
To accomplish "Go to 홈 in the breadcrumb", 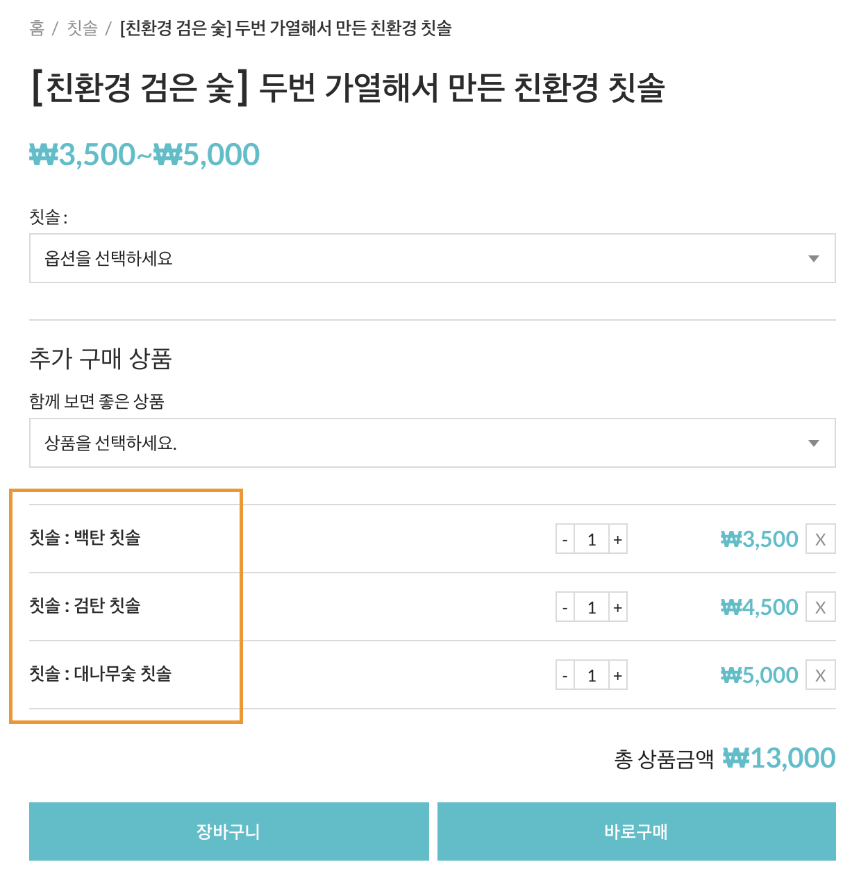I will [x=37, y=28].
